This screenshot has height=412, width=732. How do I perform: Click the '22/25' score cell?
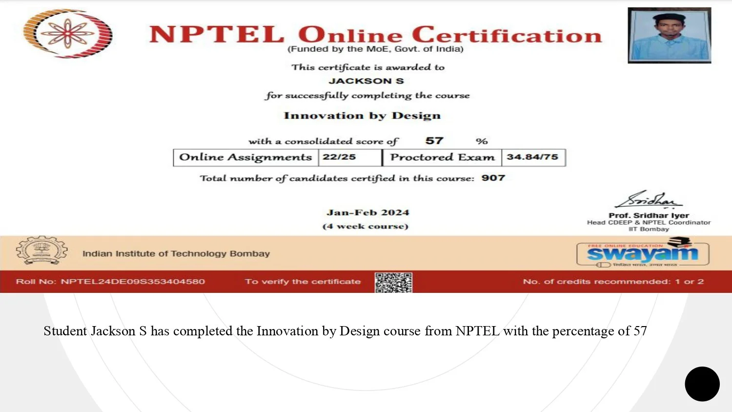pyautogui.click(x=350, y=158)
